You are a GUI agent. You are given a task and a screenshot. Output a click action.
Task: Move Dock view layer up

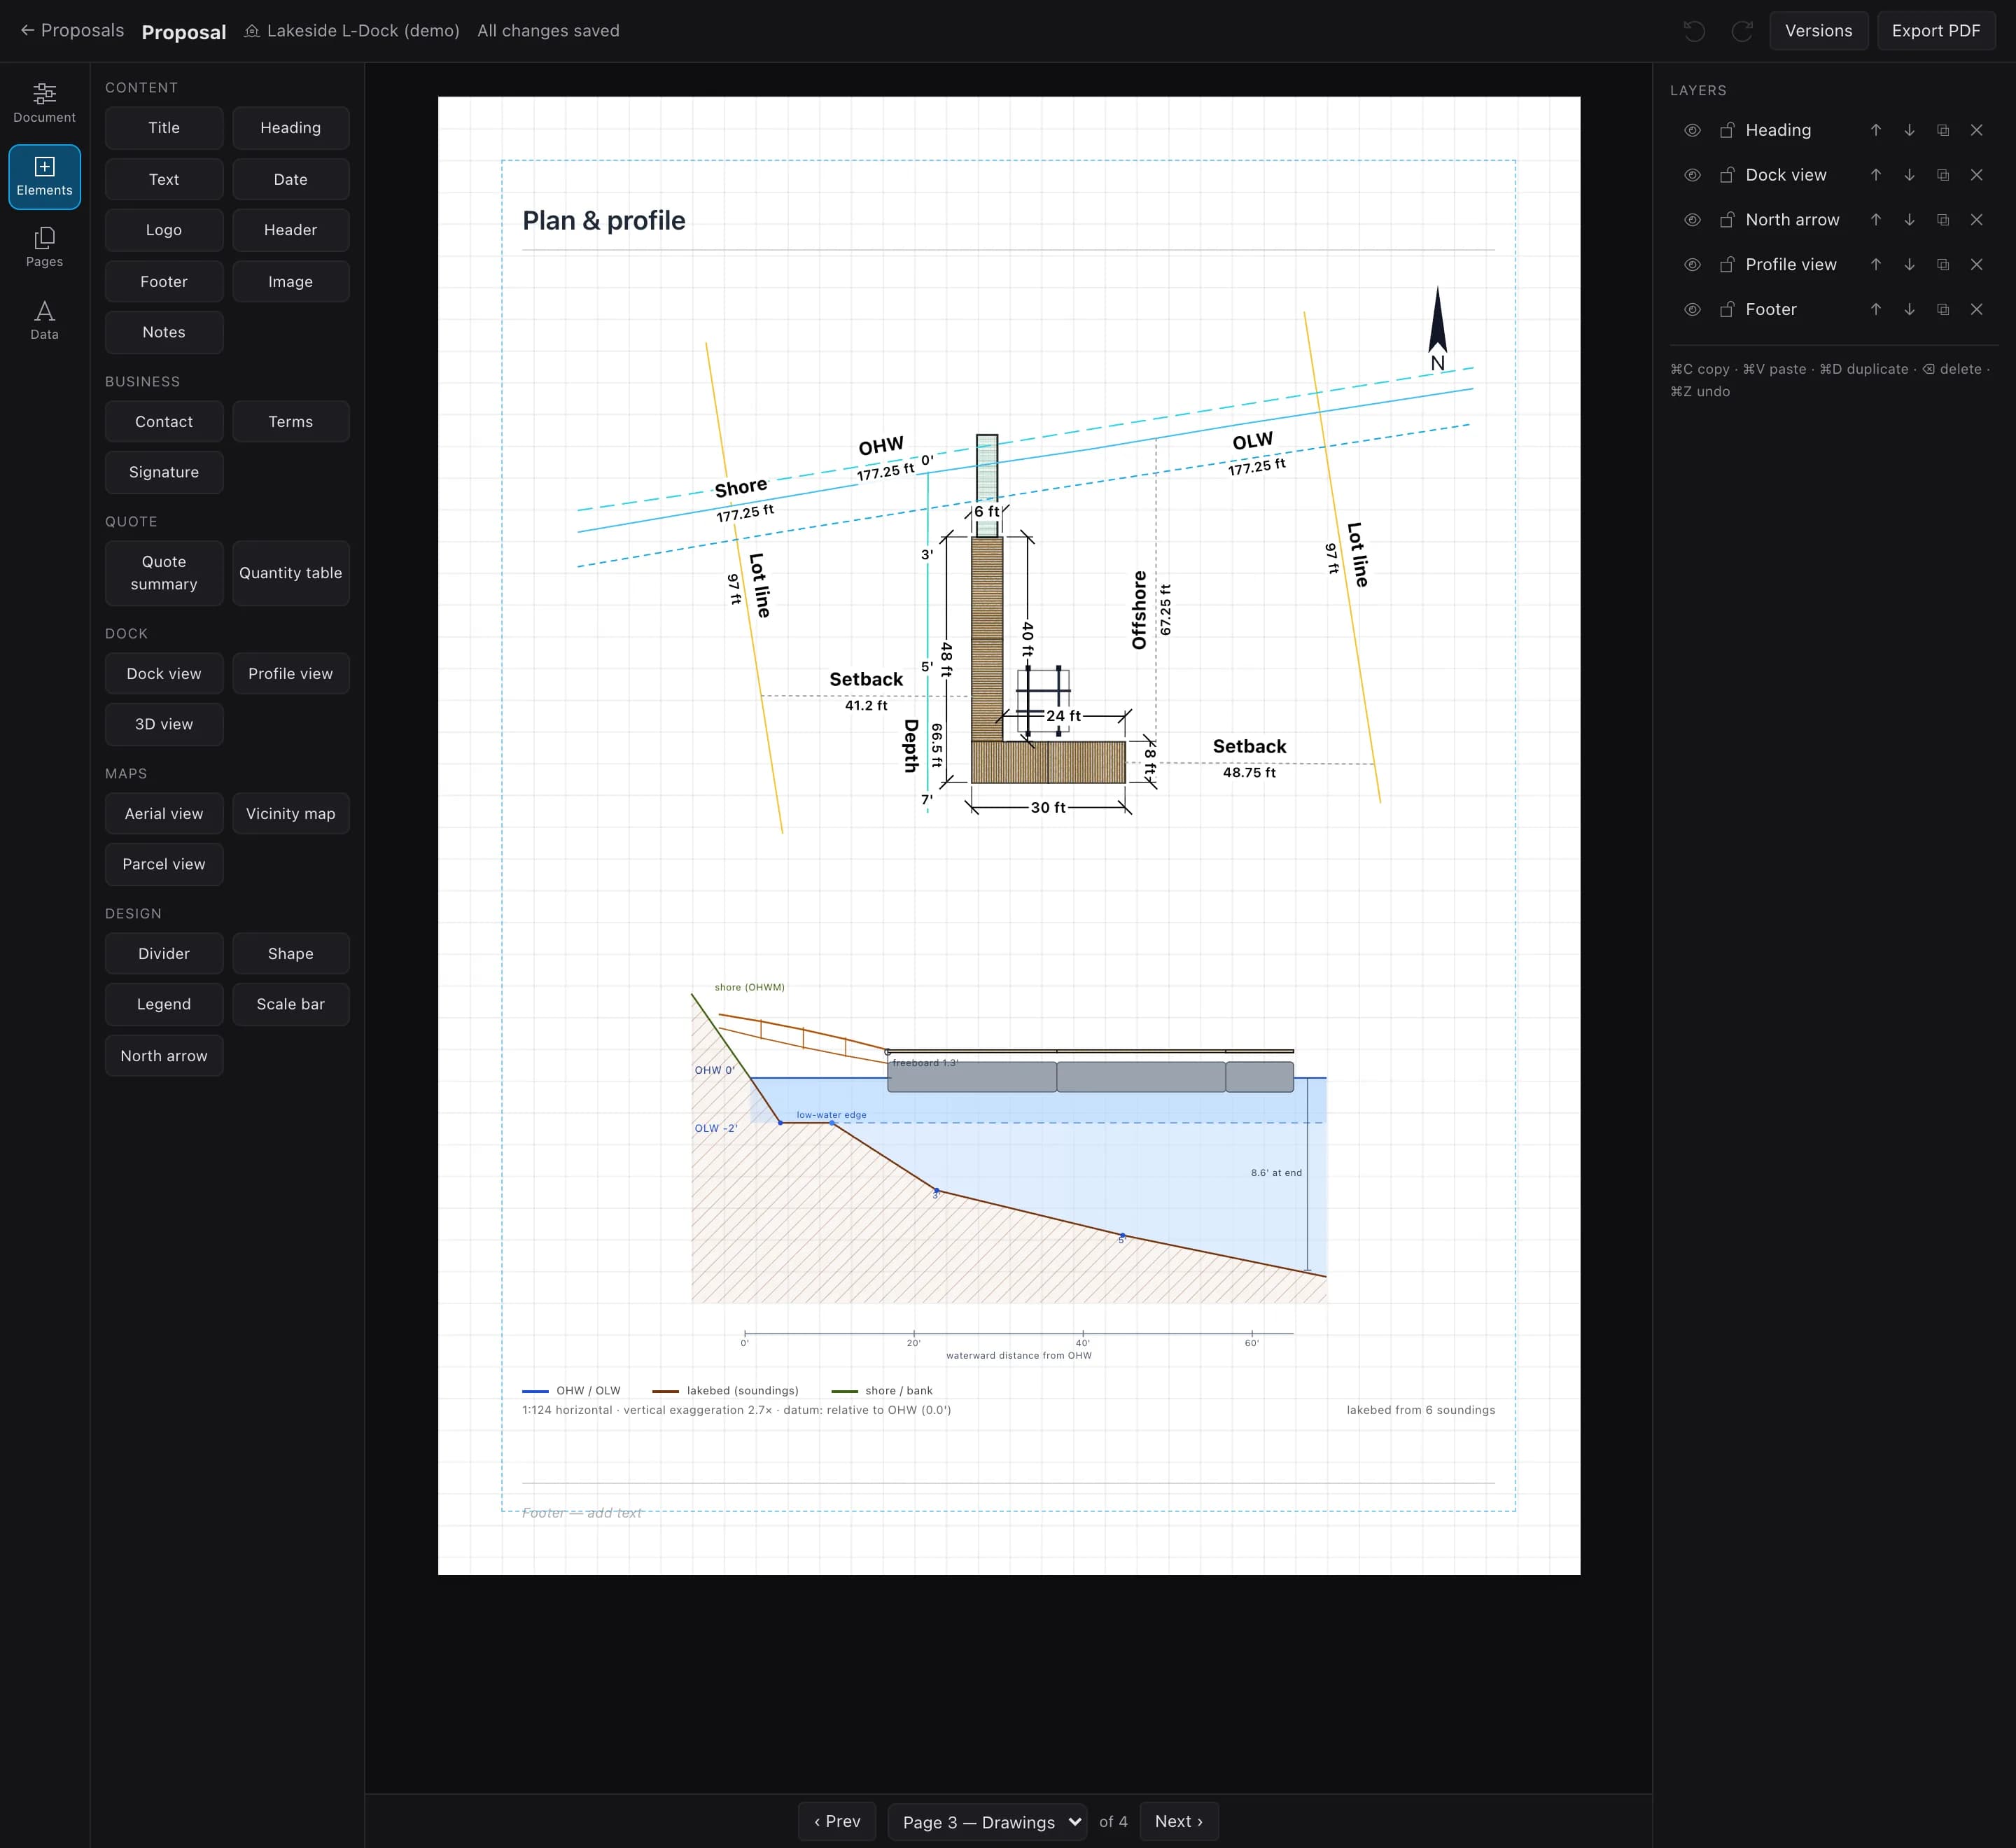coord(1876,175)
